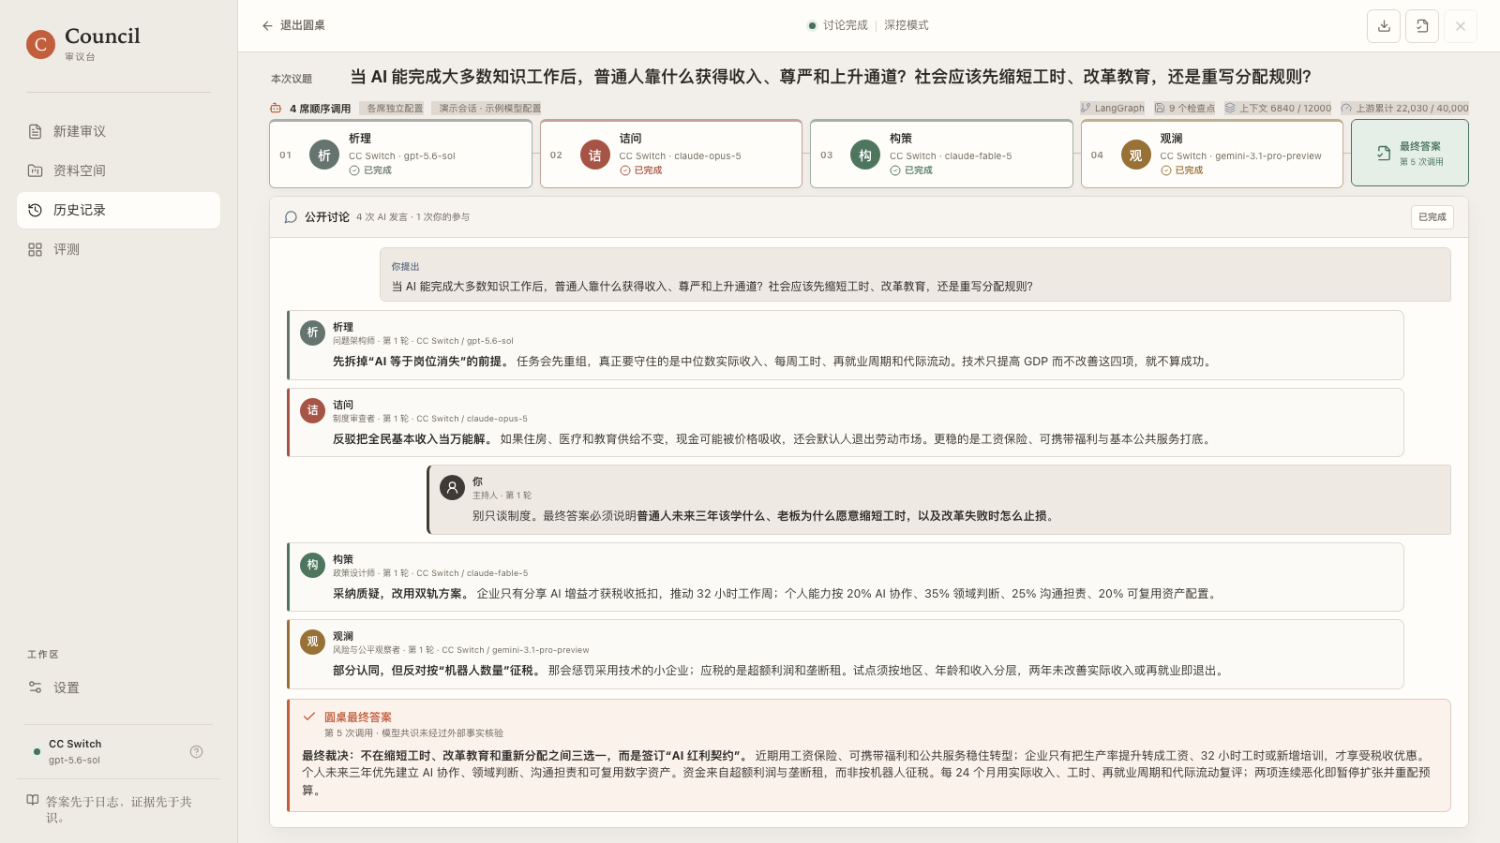Click the 深挖模式 label
The image size is (1500, 843).
pyautogui.click(x=906, y=25)
